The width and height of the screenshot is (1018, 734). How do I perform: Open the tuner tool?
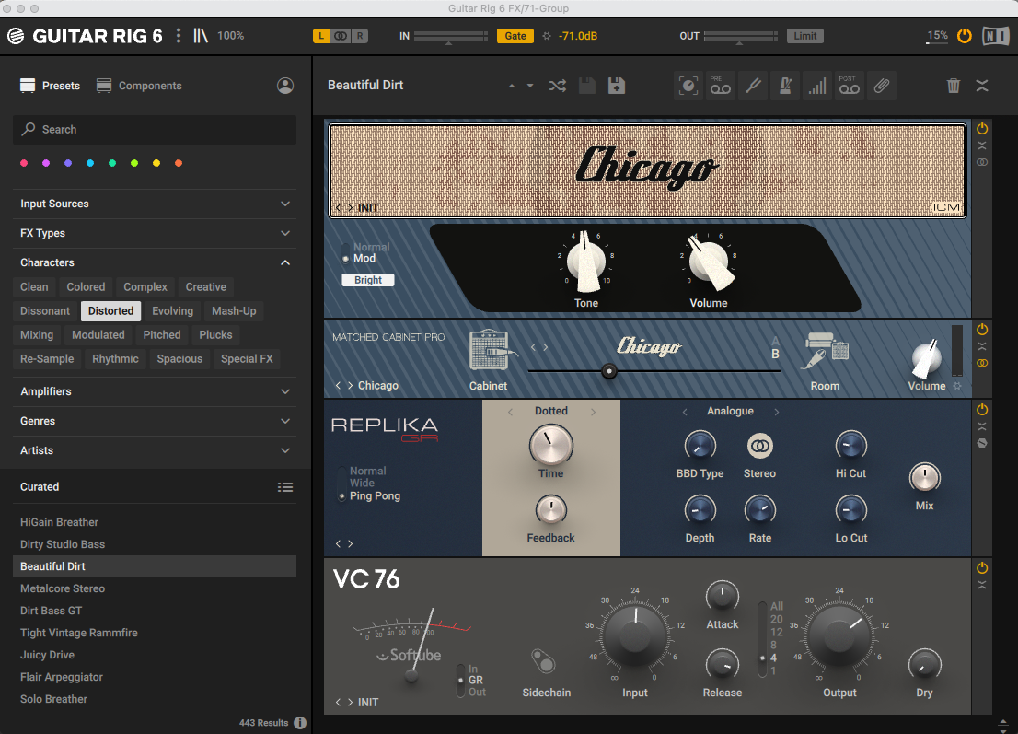point(753,86)
